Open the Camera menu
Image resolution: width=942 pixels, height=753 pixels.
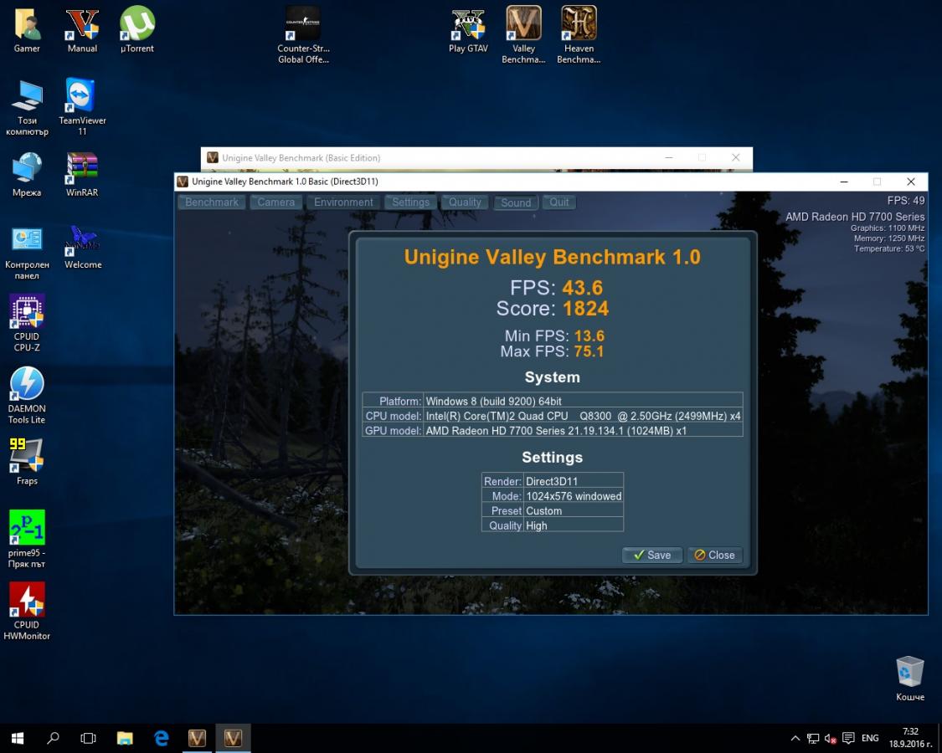[x=275, y=202]
